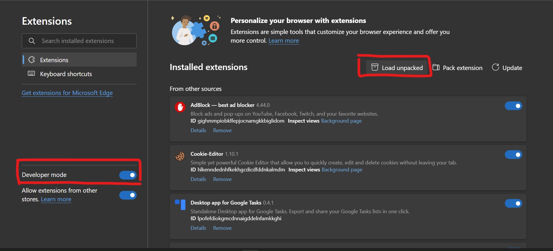
Task: Disable Desktop app for Google Tasks toggle
Action: coord(513,203)
